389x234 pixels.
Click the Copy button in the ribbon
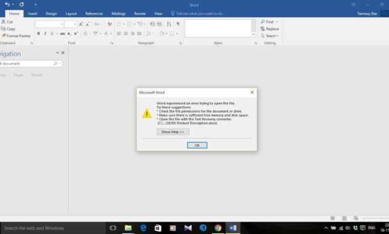click(8, 29)
